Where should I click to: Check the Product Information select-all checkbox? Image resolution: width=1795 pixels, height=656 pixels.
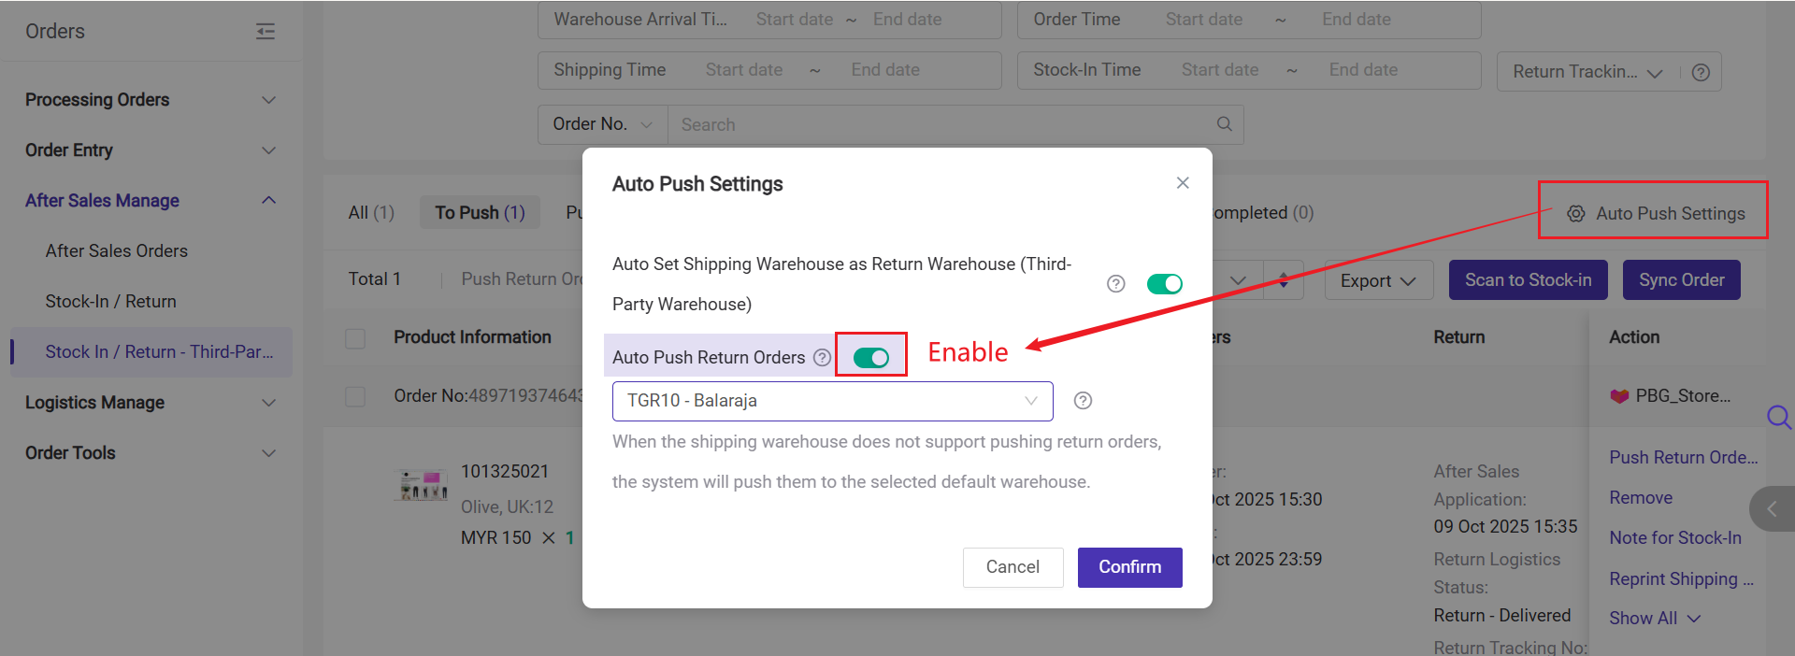coord(355,338)
